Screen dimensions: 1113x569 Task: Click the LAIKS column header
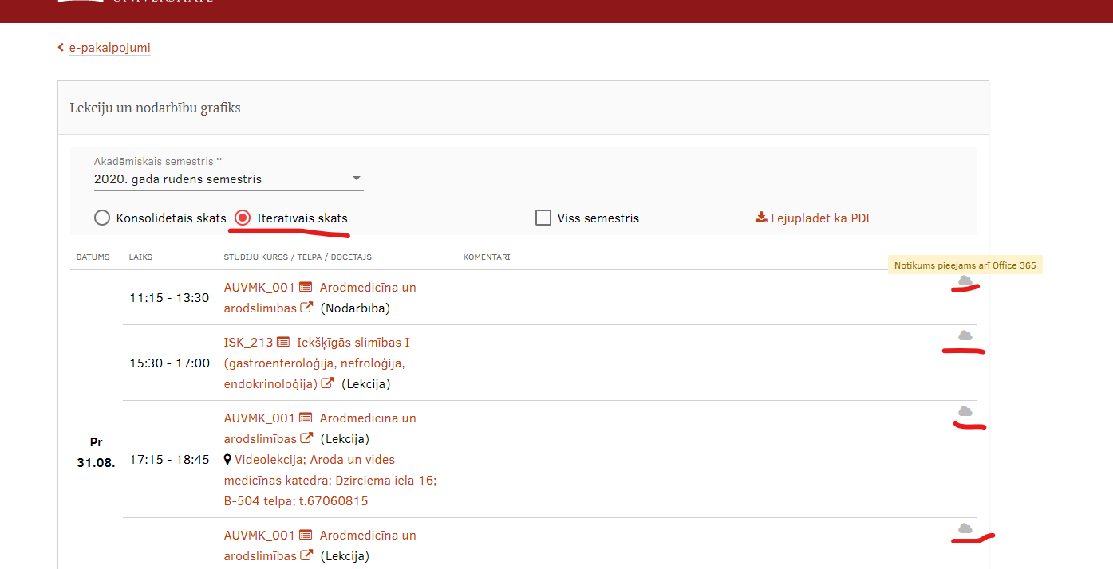tap(140, 257)
